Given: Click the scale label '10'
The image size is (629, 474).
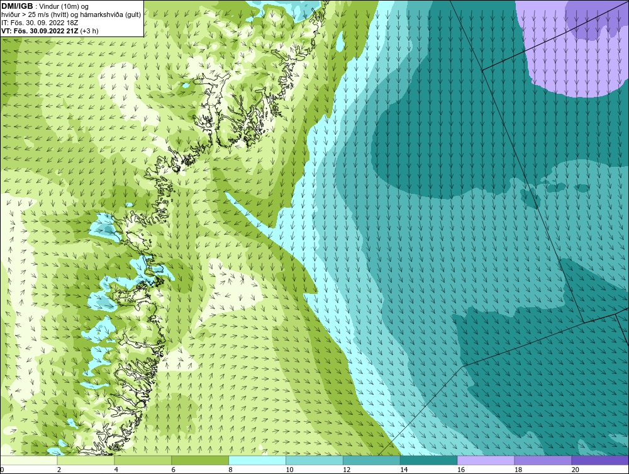Looking at the screenshot, I should coord(289,470).
